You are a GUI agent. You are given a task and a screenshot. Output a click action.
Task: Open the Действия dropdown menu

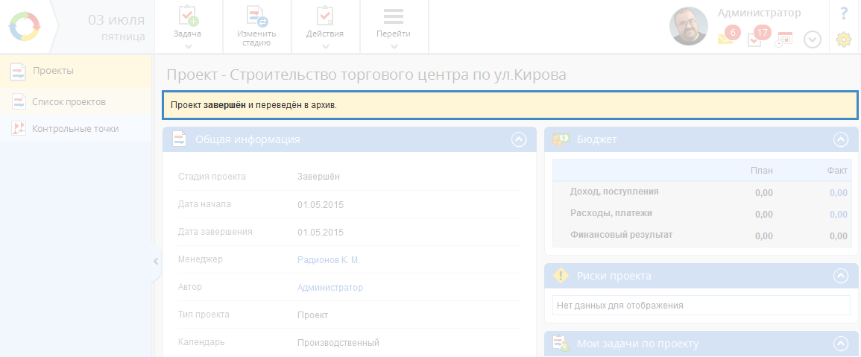click(325, 27)
